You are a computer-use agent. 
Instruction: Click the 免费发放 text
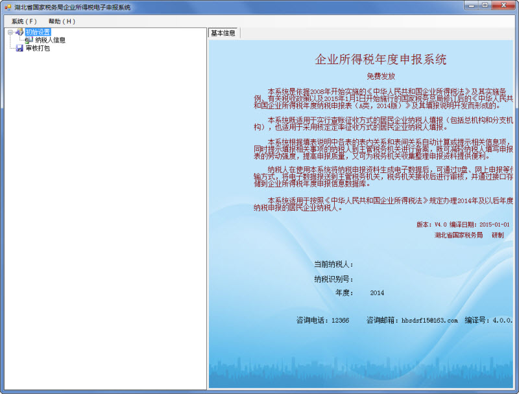(x=381, y=76)
